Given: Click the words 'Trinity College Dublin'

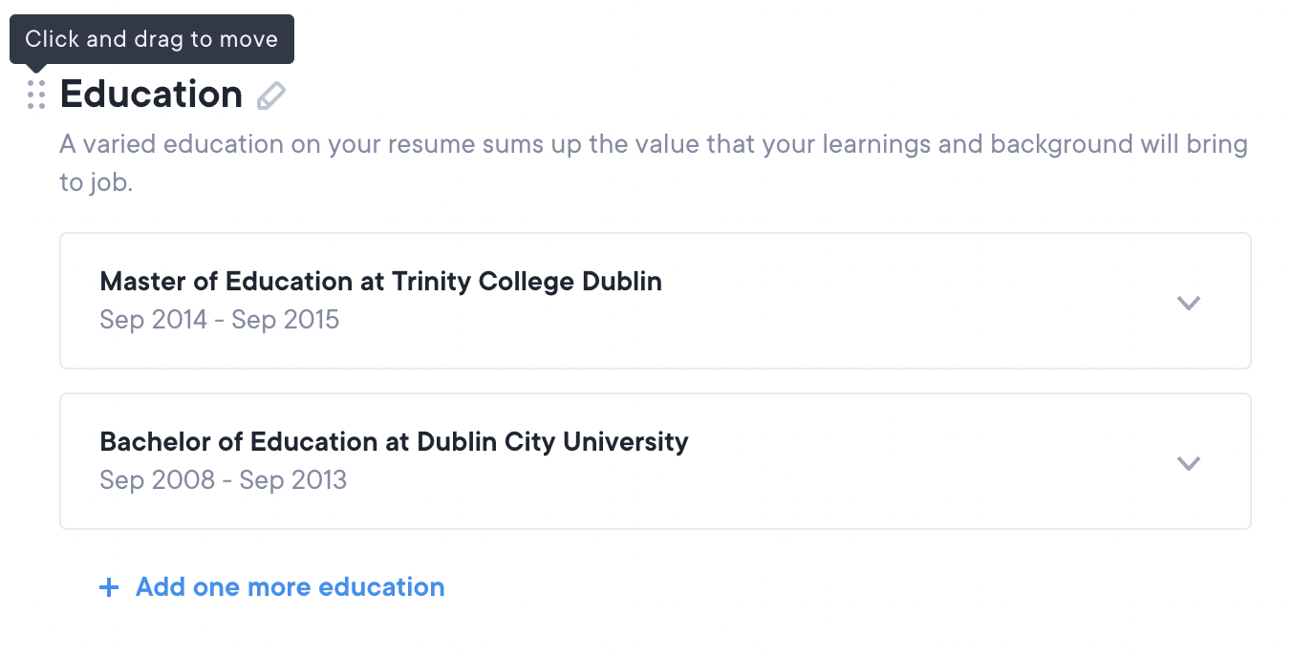Looking at the screenshot, I should coord(527,282).
